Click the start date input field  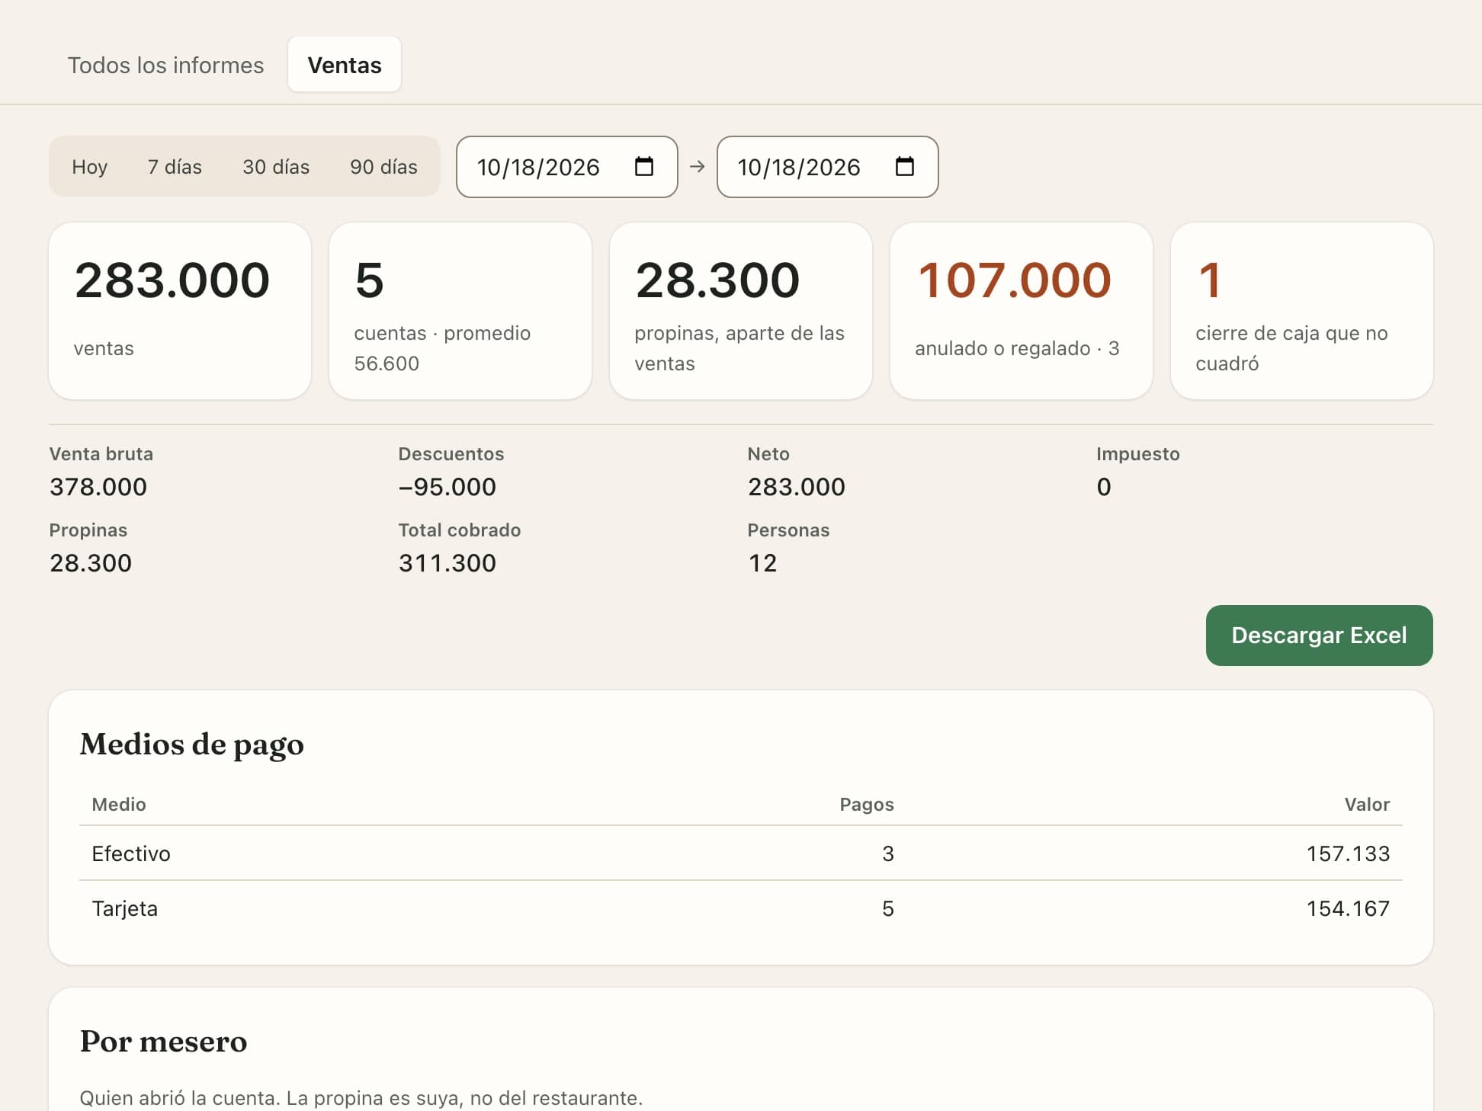[x=567, y=167]
